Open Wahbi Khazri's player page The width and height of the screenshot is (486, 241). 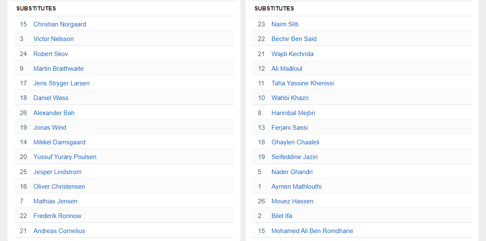tap(290, 98)
